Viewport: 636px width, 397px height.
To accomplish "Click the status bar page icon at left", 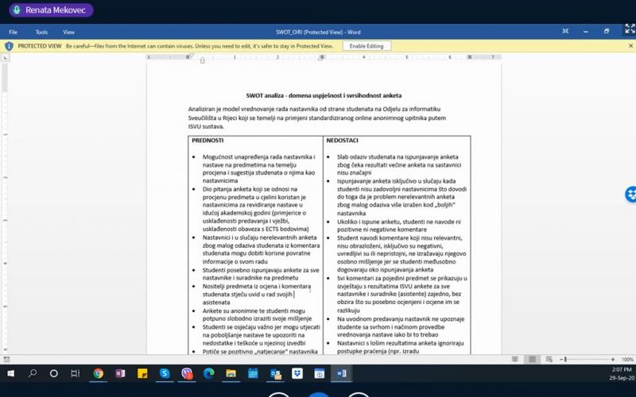I will [6, 359].
